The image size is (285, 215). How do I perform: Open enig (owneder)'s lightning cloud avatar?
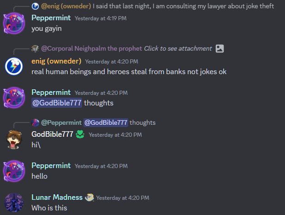(x=14, y=66)
